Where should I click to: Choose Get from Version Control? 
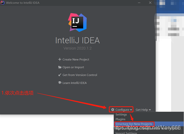[x=80, y=75]
